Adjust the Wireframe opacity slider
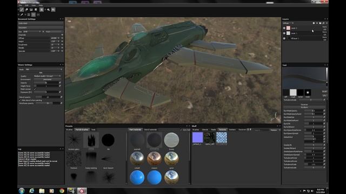 click(x=48, y=103)
